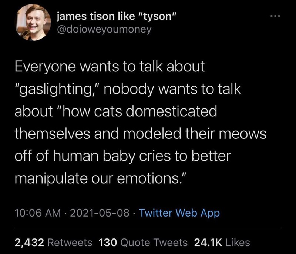Click the author's profile picture

[x=34, y=23]
